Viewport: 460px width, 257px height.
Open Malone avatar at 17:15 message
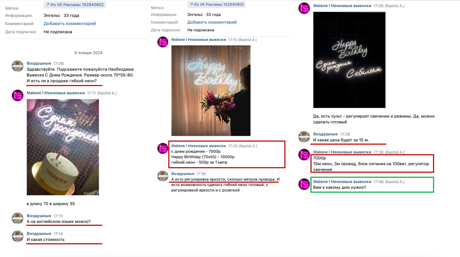(163, 42)
